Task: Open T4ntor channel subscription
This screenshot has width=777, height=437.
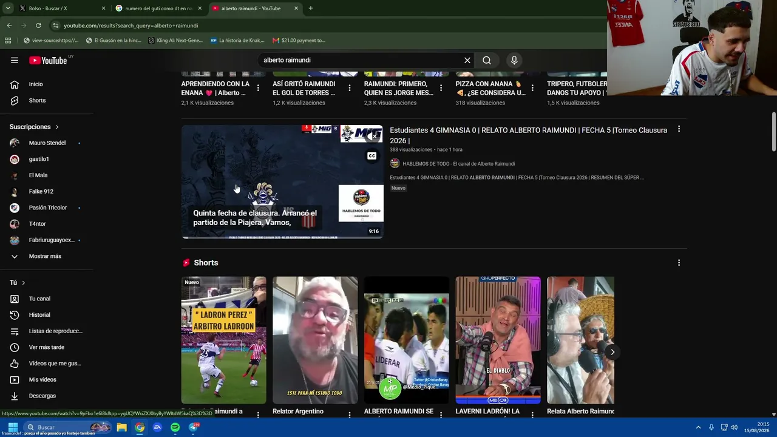Action: tap(47, 224)
